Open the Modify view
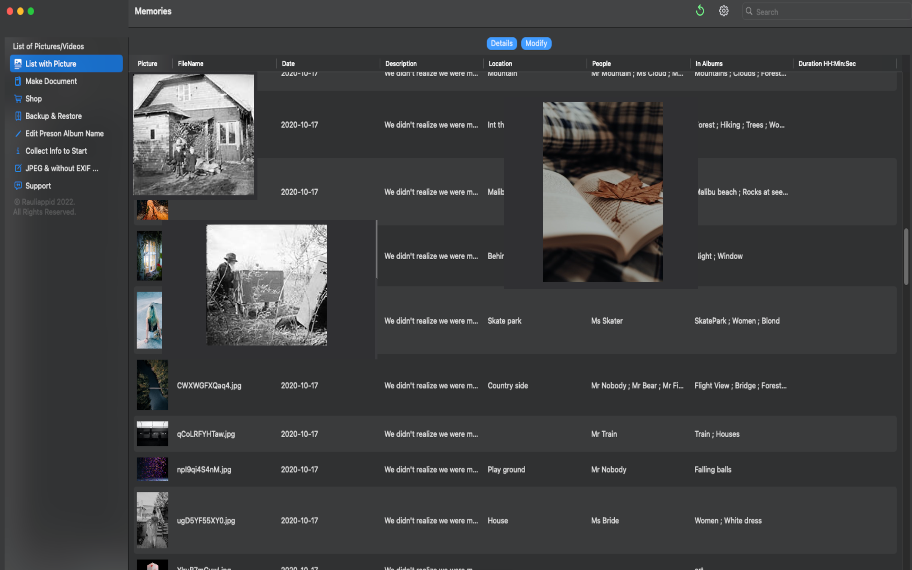 coord(536,43)
